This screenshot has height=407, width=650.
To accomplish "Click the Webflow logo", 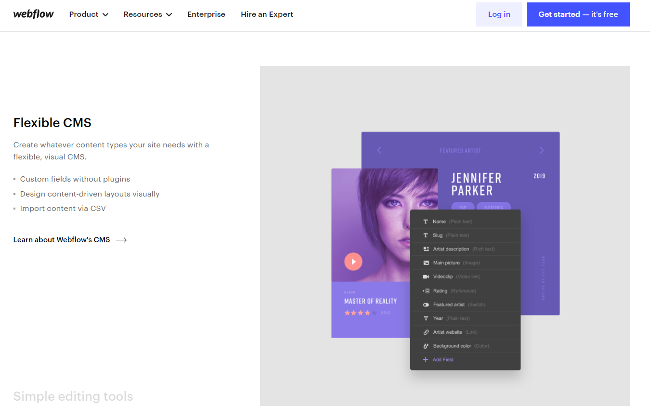I will tap(34, 14).
